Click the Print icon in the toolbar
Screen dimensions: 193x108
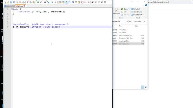pos(24,2)
